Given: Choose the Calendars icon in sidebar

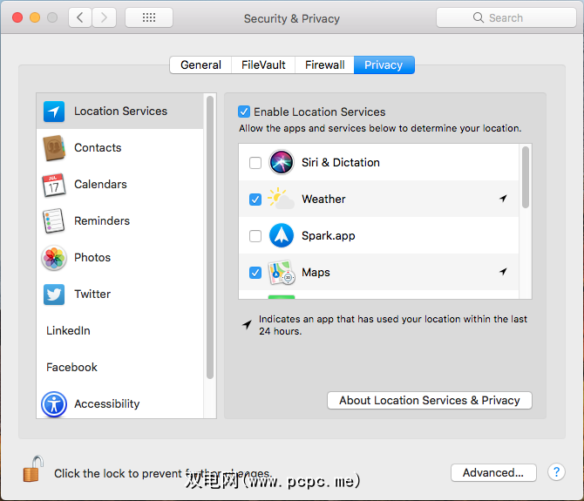Looking at the screenshot, I should (x=54, y=185).
